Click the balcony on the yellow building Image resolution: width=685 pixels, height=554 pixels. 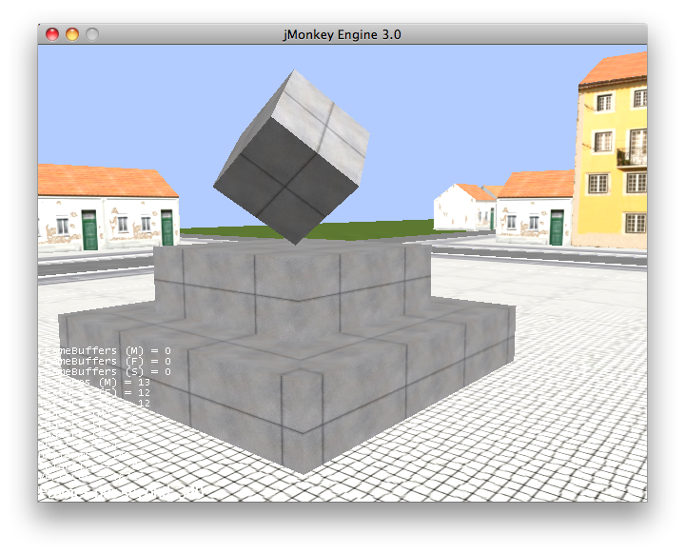click(632, 155)
